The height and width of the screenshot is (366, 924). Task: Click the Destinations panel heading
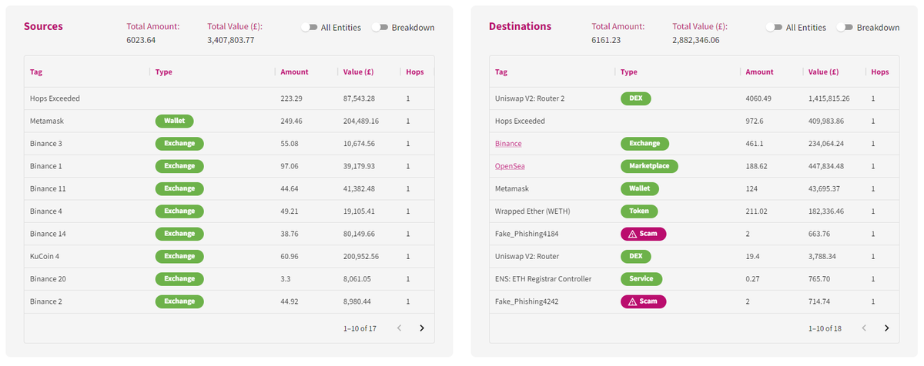[x=520, y=26]
